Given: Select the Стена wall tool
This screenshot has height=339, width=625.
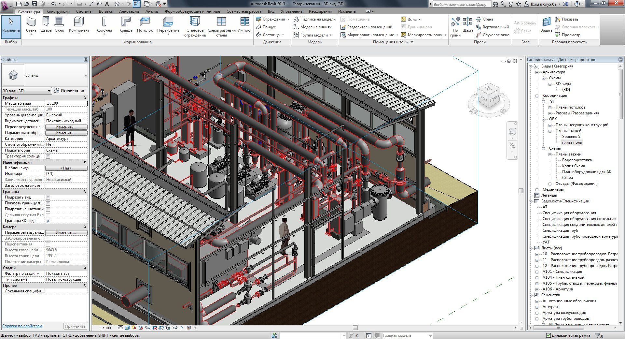Looking at the screenshot, I should pyautogui.click(x=31, y=25).
